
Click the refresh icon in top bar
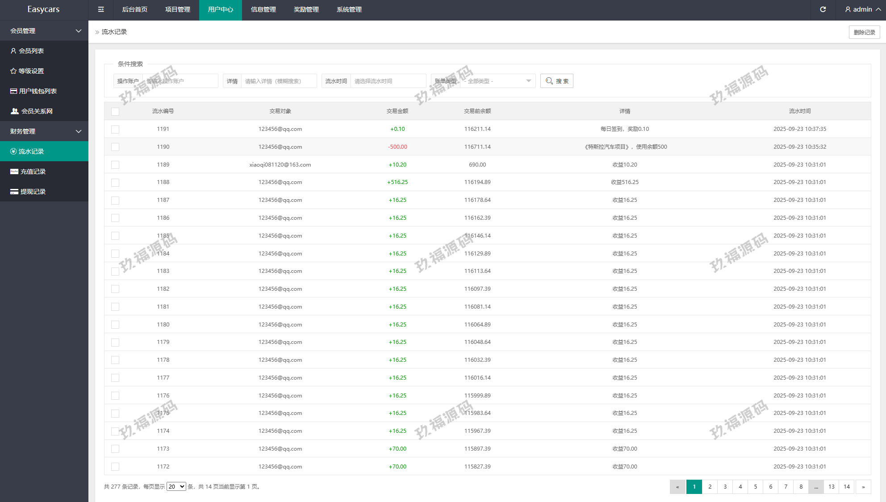(x=823, y=9)
